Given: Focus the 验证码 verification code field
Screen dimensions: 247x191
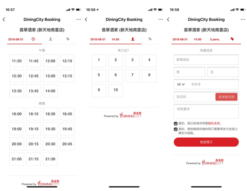Looking at the screenshot, I should coord(195,97).
